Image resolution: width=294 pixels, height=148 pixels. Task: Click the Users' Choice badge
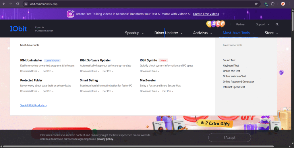coord(52,61)
